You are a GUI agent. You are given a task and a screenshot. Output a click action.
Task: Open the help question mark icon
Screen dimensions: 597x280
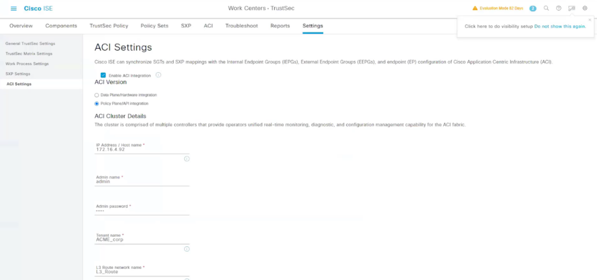(559, 8)
